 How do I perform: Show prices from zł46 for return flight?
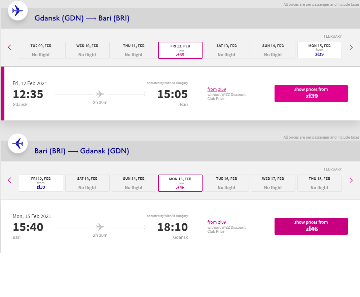point(311,226)
